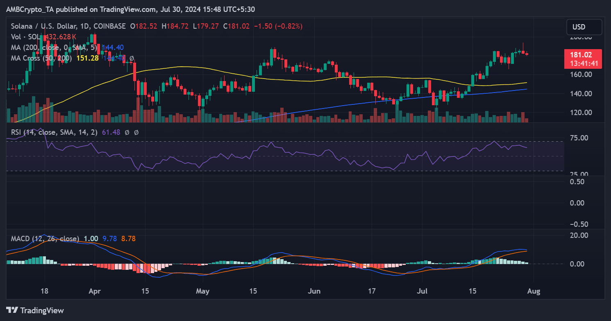Click the 'Jul' date on time axis
Viewport: 611px width, 321px height.
(x=422, y=292)
